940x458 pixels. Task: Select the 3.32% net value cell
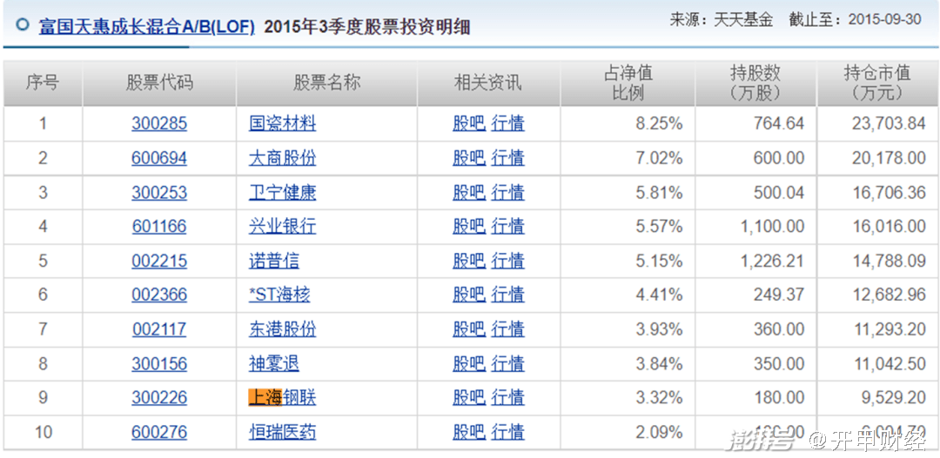[x=628, y=397]
